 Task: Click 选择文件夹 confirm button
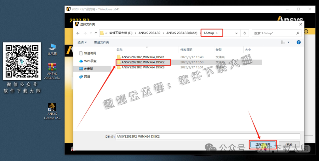(263, 144)
